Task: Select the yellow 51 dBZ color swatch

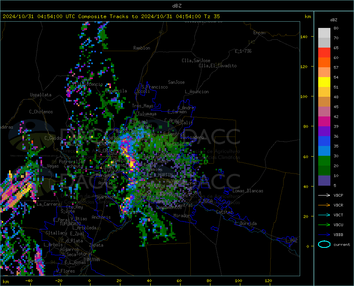Action: coord(324,82)
